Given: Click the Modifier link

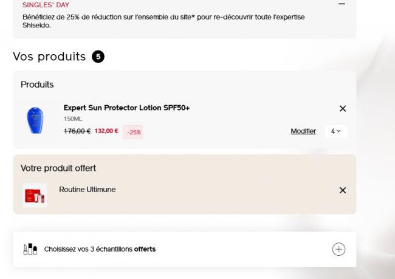Looking at the screenshot, I should point(303,131).
